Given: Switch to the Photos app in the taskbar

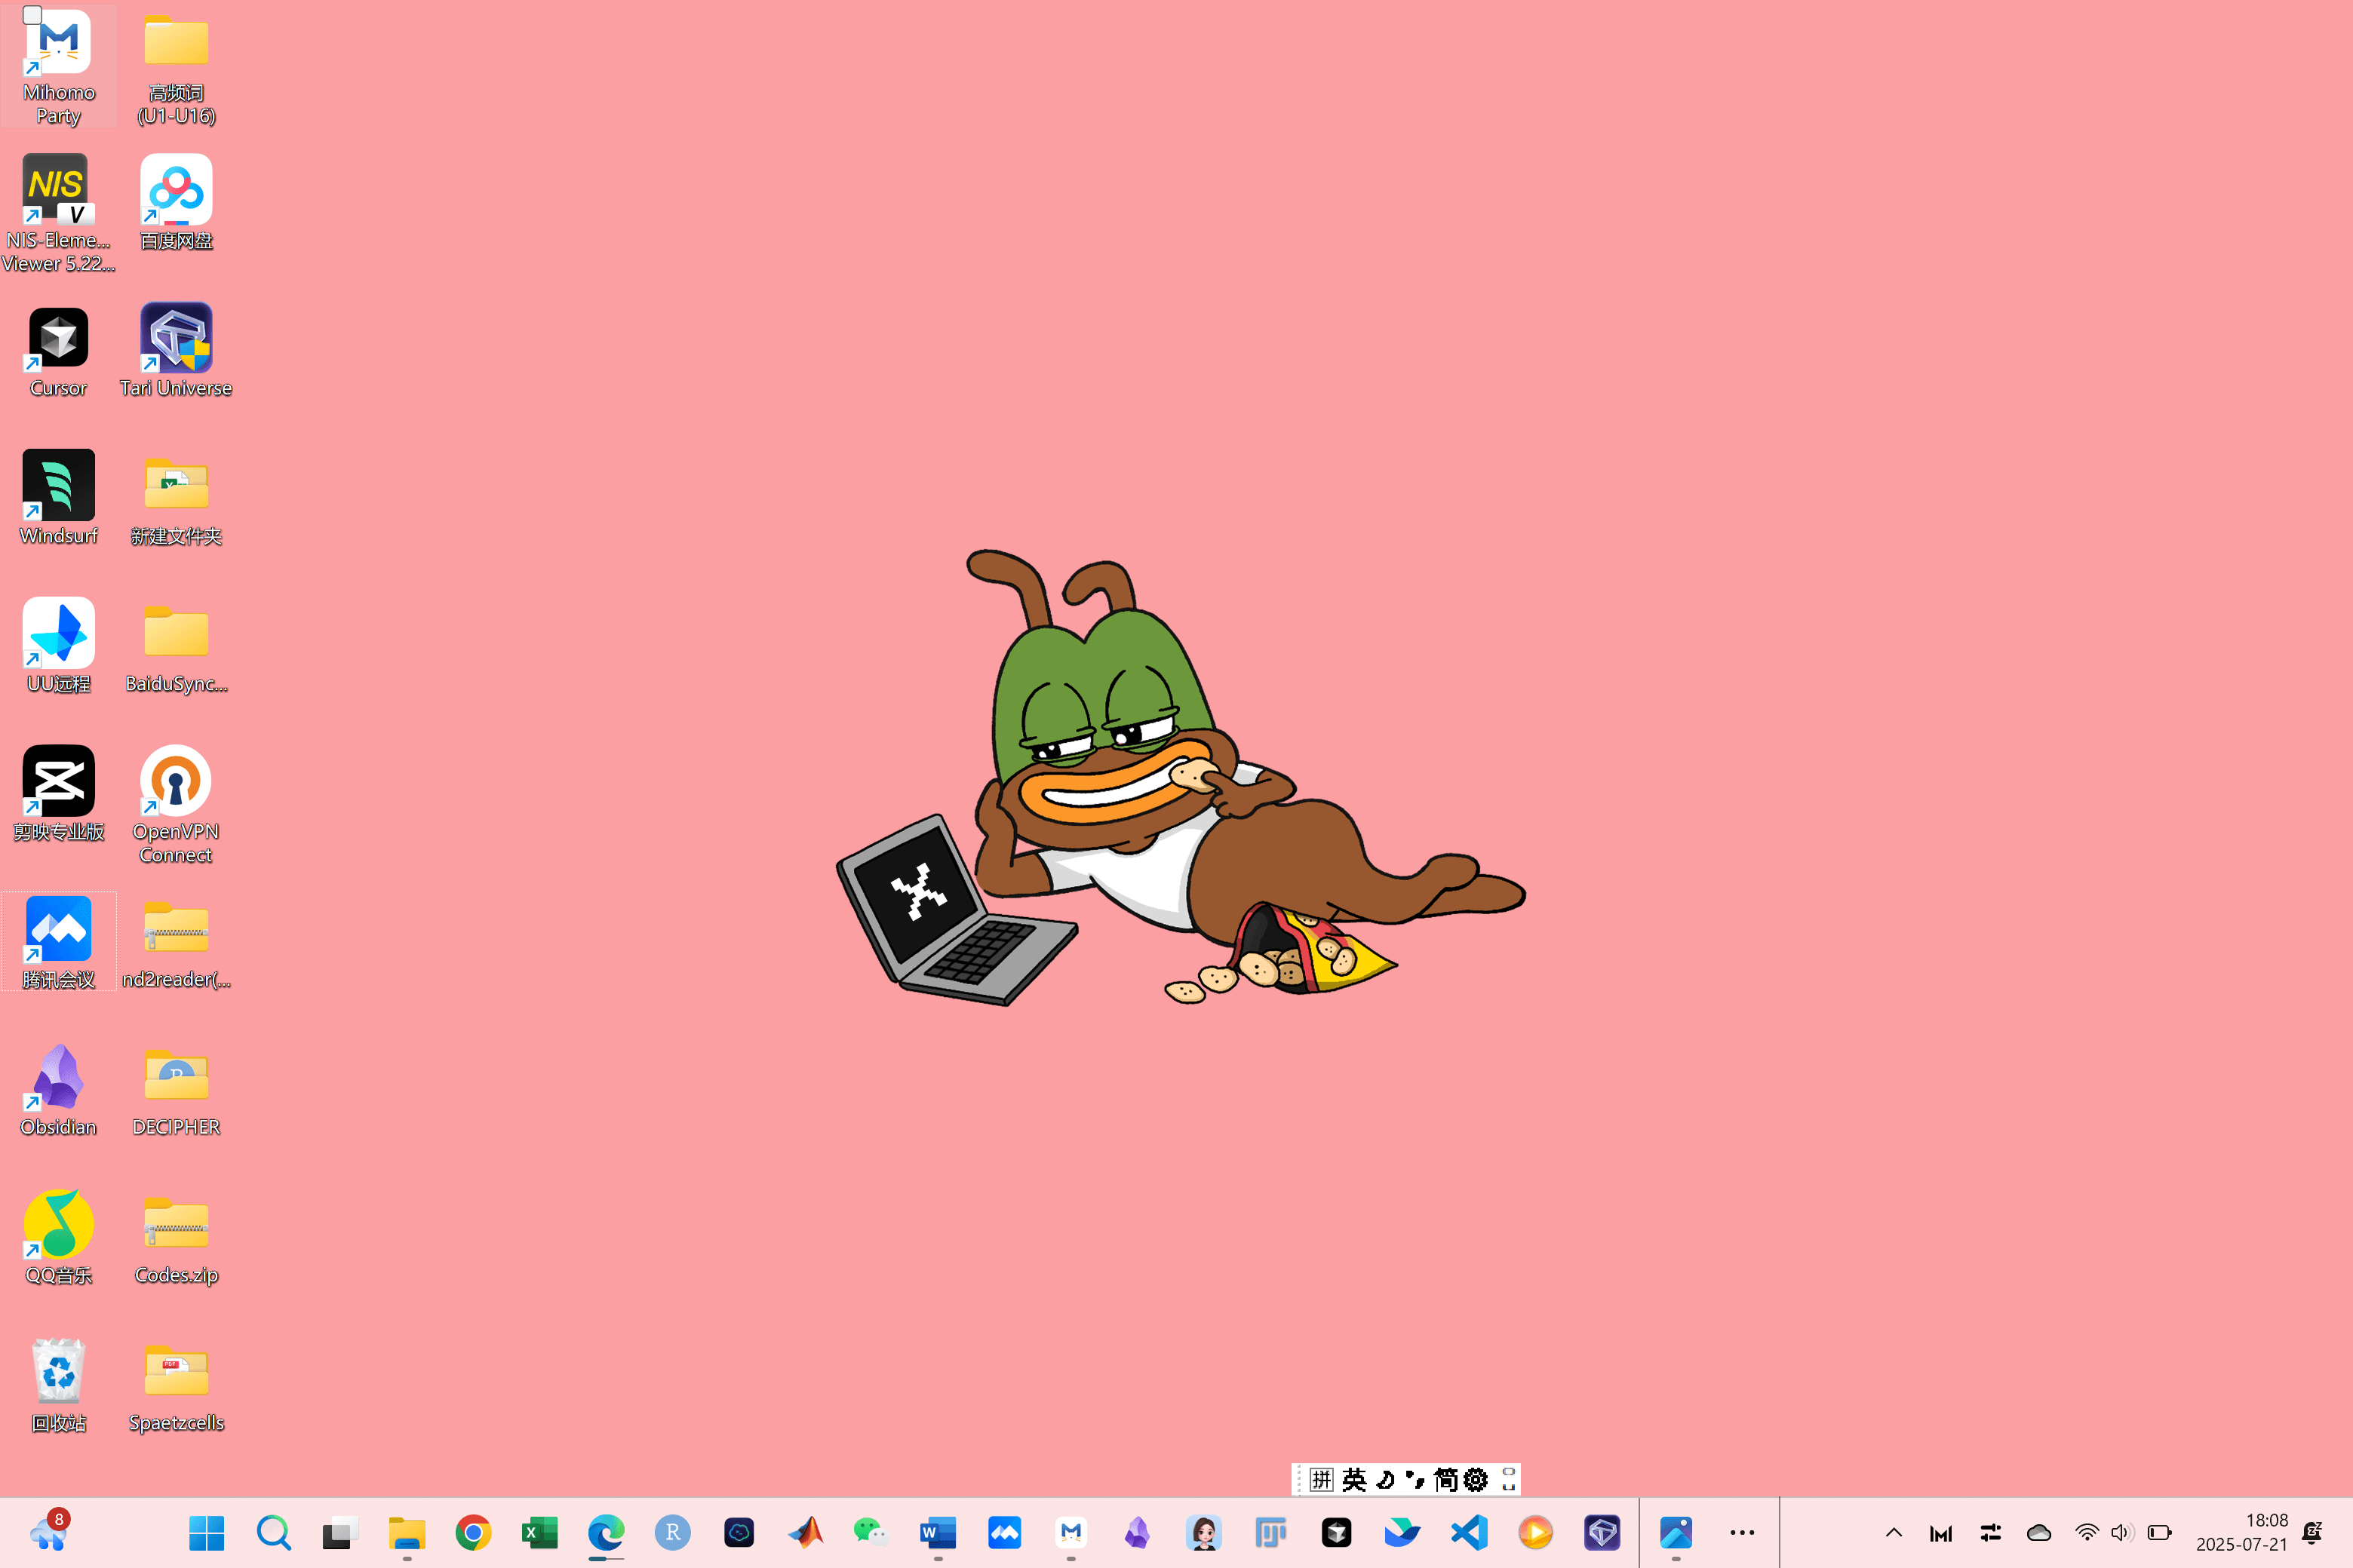Looking at the screenshot, I should click(x=1676, y=1532).
